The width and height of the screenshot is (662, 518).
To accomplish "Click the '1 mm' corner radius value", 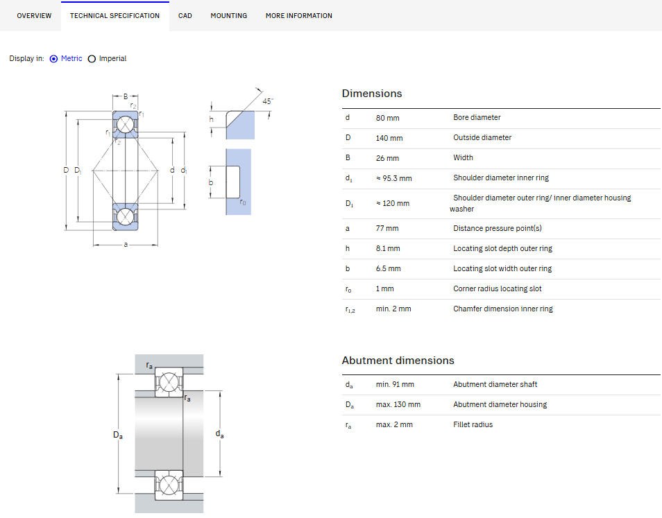I will [x=384, y=288].
